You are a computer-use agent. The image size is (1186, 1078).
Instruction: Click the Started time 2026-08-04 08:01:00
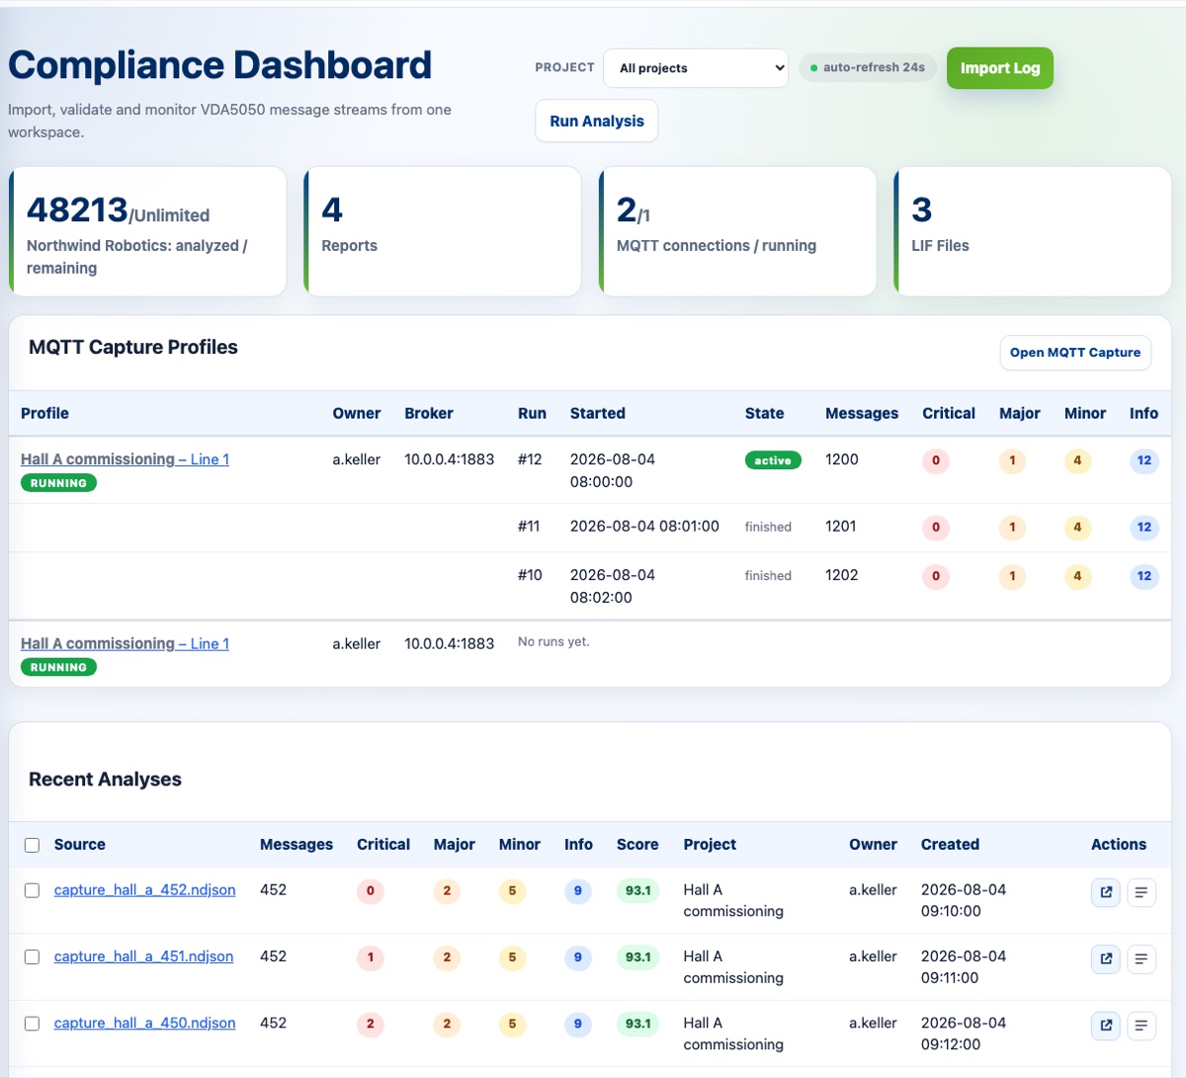coord(644,527)
